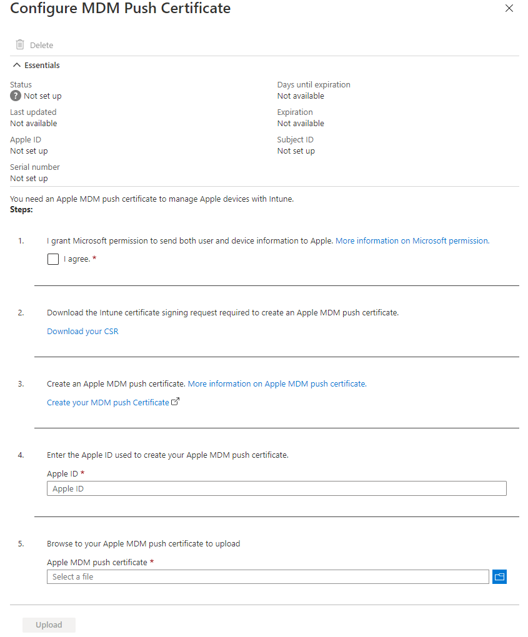
Task: Click the Essentials heading text
Action: point(42,66)
